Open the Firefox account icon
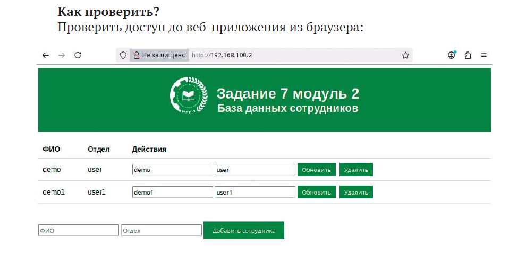Viewport: 518px width, 253px height. (x=452, y=55)
